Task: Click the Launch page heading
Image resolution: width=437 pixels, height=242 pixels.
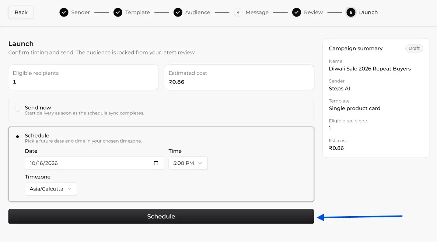Action: [x=21, y=44]
